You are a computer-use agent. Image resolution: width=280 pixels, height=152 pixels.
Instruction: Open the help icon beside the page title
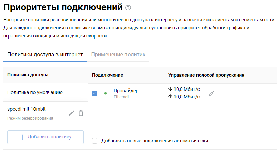(x=128, y=7)
